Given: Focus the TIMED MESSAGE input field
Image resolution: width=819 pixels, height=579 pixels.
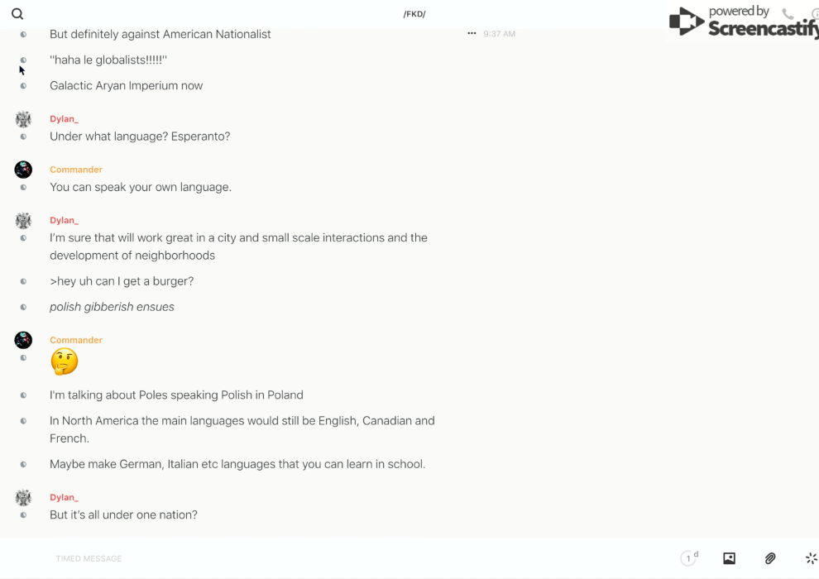Looking at the screenshot, I should pyautogui.click(x=361, y=558).
